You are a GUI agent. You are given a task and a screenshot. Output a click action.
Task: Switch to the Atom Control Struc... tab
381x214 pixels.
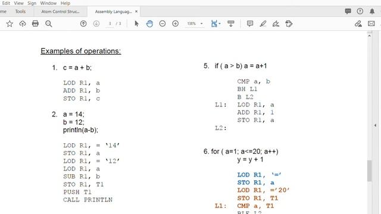[x=60, y=11]
